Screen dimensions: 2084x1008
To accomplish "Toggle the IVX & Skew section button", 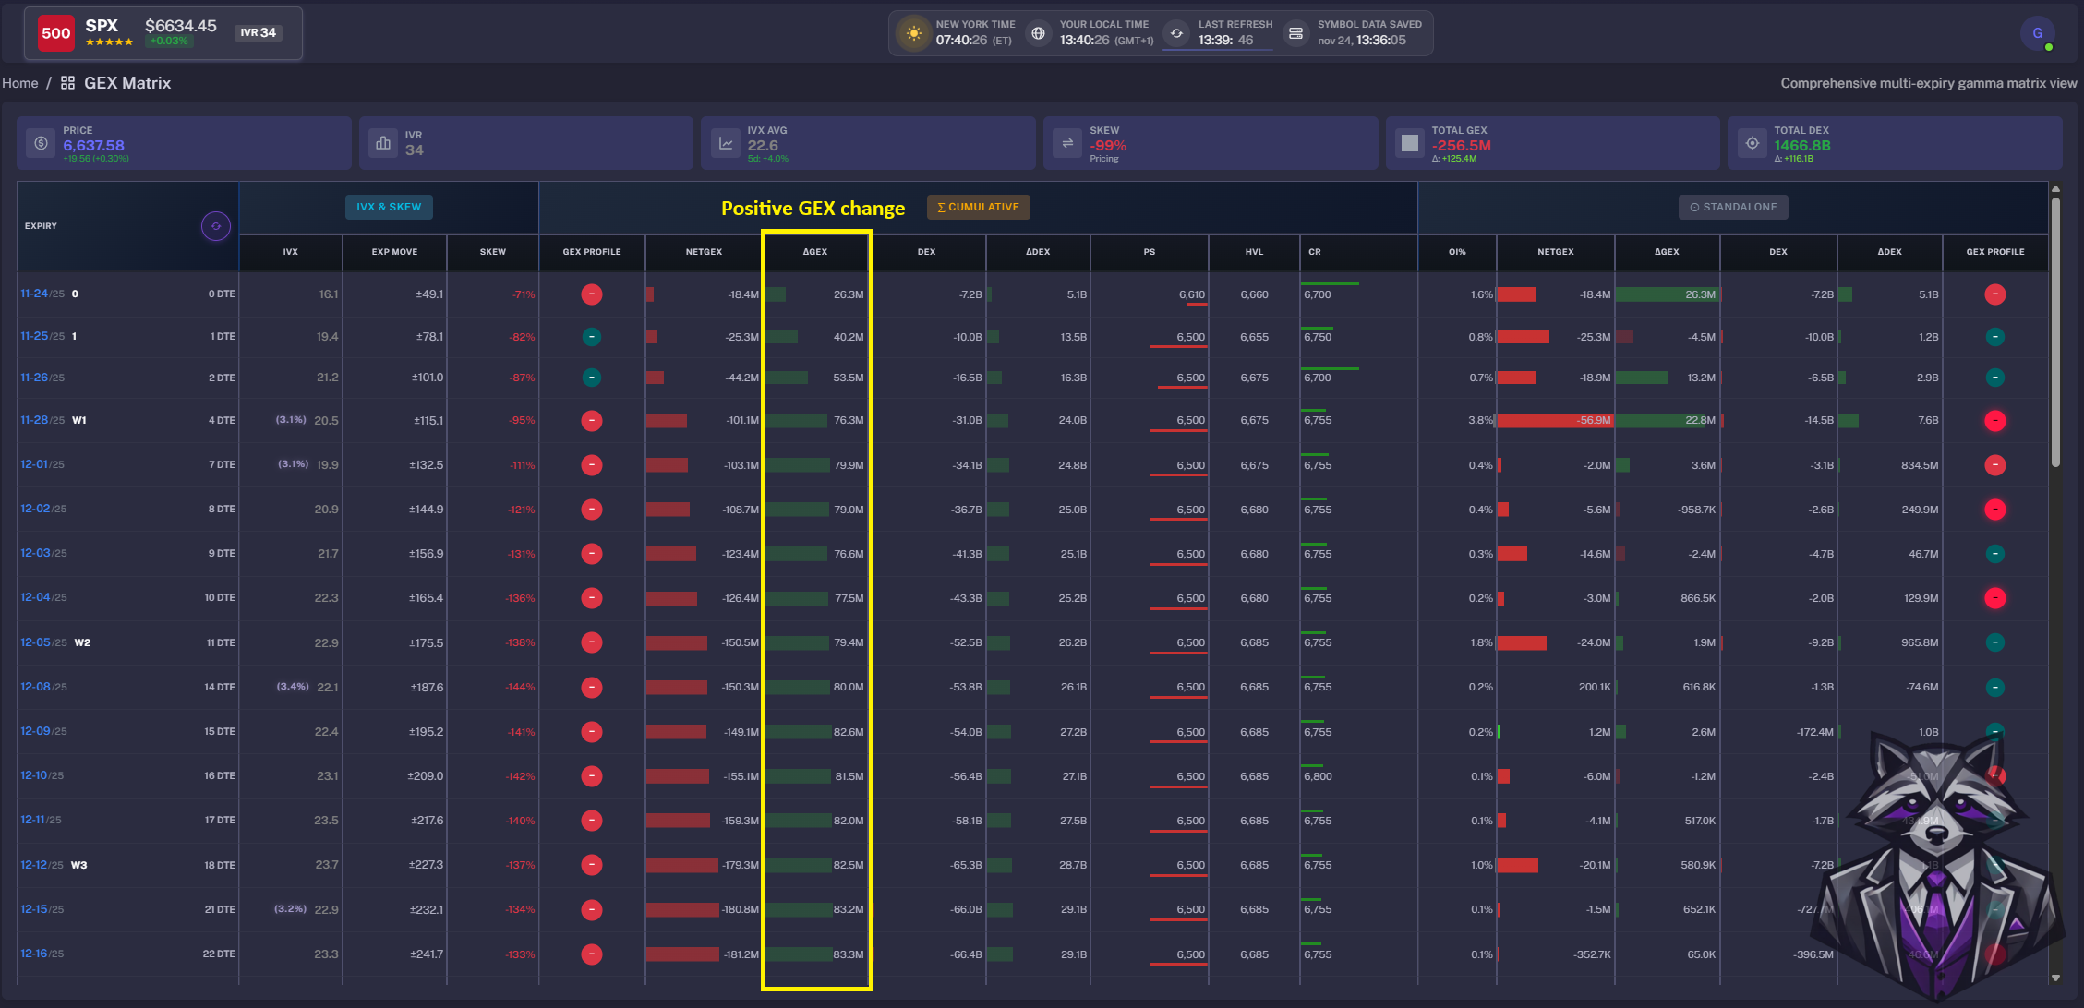I will click(x=389, y=207).
